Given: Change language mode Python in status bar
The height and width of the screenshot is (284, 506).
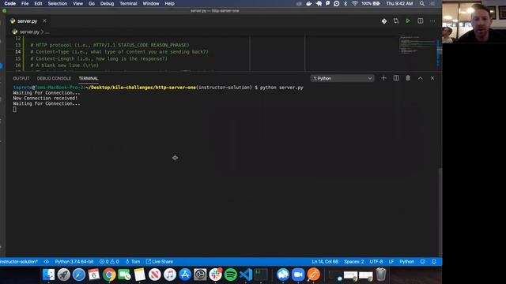Looking at the screenshot, I should pos(406,261).
